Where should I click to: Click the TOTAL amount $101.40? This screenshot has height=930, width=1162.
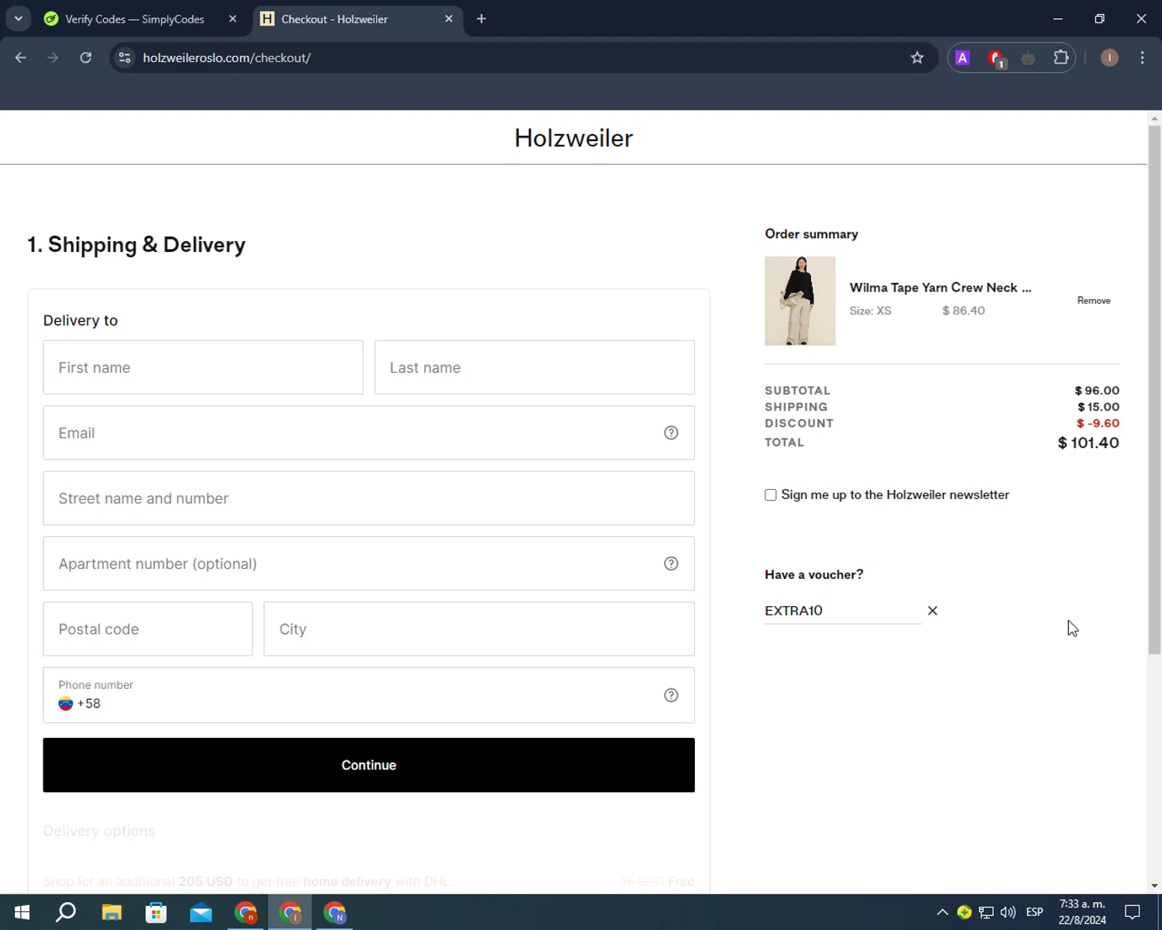(1088, 443)
